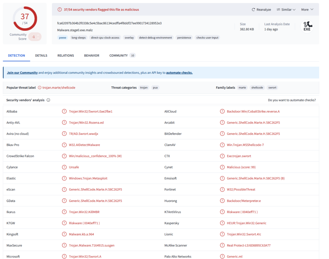Click Do you want to automate checks?
329x259 pixels.
click(x=292, y=100)
